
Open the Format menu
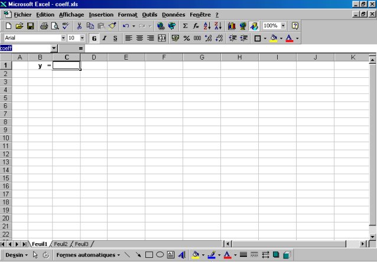[128, 15]
